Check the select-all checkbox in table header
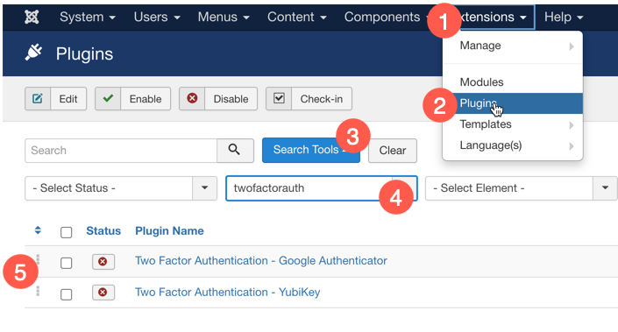Viewport: 618px width, 332px height. click(67, 232)
